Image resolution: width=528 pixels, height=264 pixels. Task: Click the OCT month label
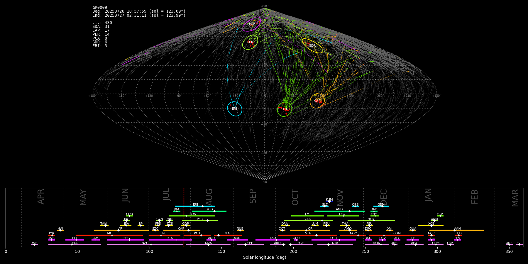(x=295, y=197)
